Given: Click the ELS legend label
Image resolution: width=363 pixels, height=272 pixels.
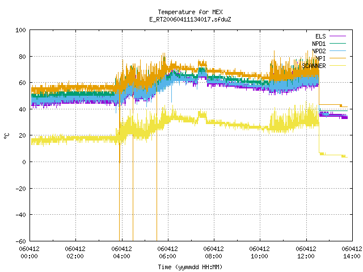Looking at the screenshot, I should (320, 36).
